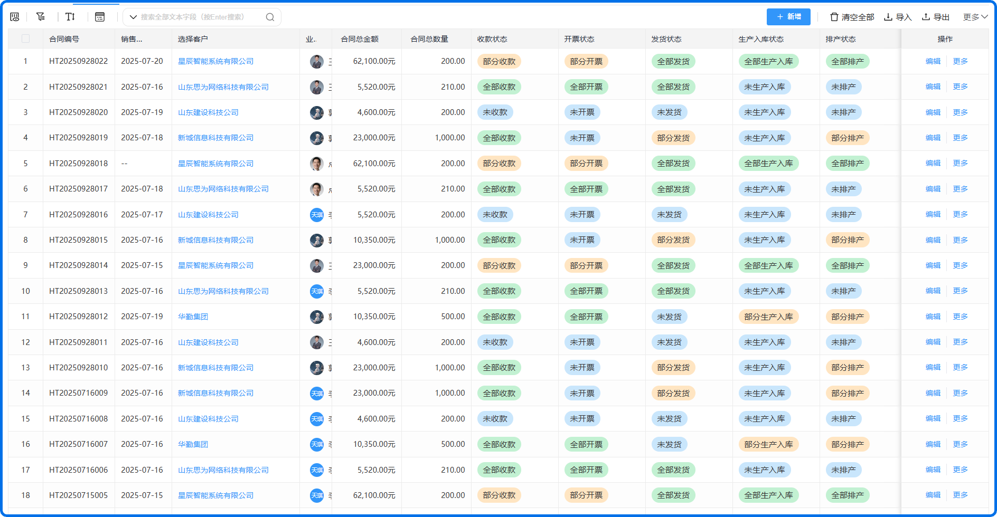
Task: Open the 更多 dropdown in top toolbar
Action: click(975, 17)
